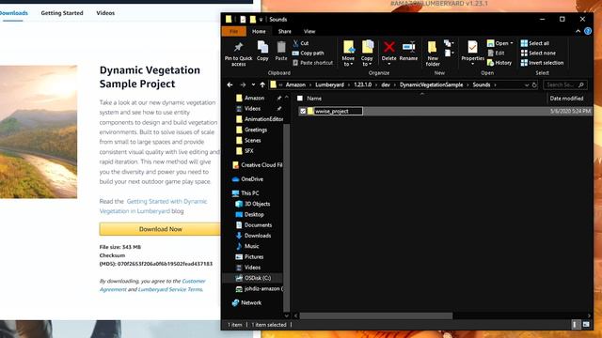Expand the chevron after Sounds in address bar
Viewport: 602px width, 338px height.
(496, 84)
